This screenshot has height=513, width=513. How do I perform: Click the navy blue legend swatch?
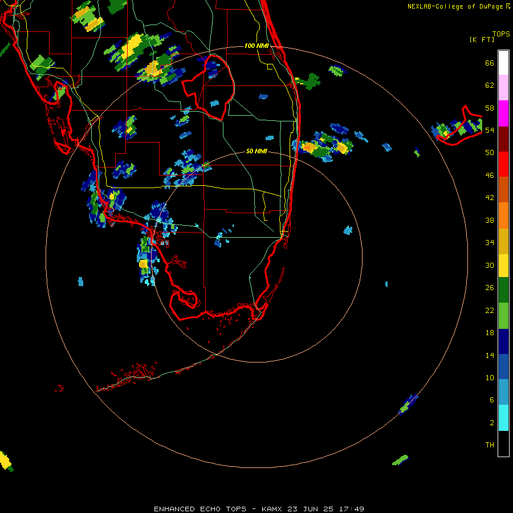(x=503, y=341)
